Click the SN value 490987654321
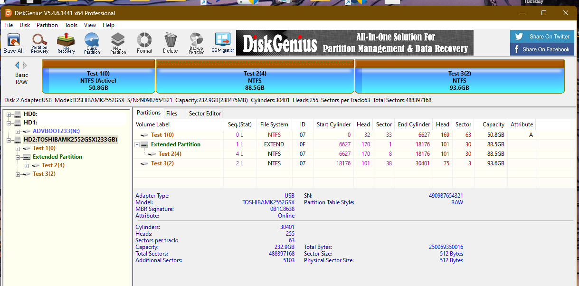The height and width of the screenshot is (286, 579). (446, 196)
